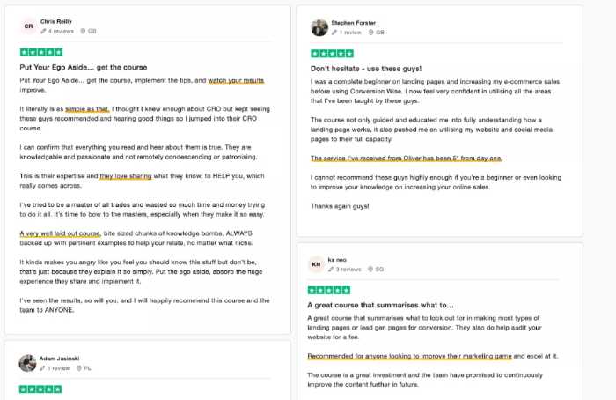Open the Chris Reilly reviewer name link
616x400 pixels.
(56, 22)
